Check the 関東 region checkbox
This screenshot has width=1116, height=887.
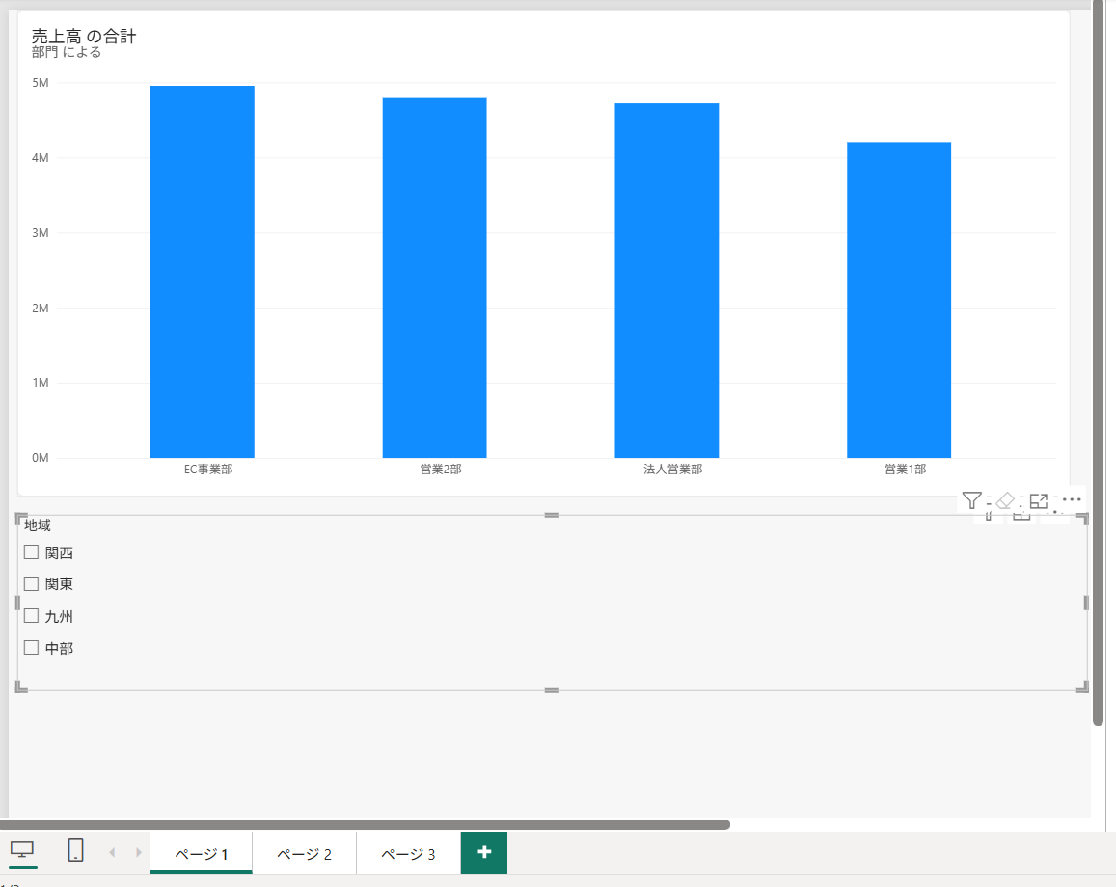click(x=31, y=584)
